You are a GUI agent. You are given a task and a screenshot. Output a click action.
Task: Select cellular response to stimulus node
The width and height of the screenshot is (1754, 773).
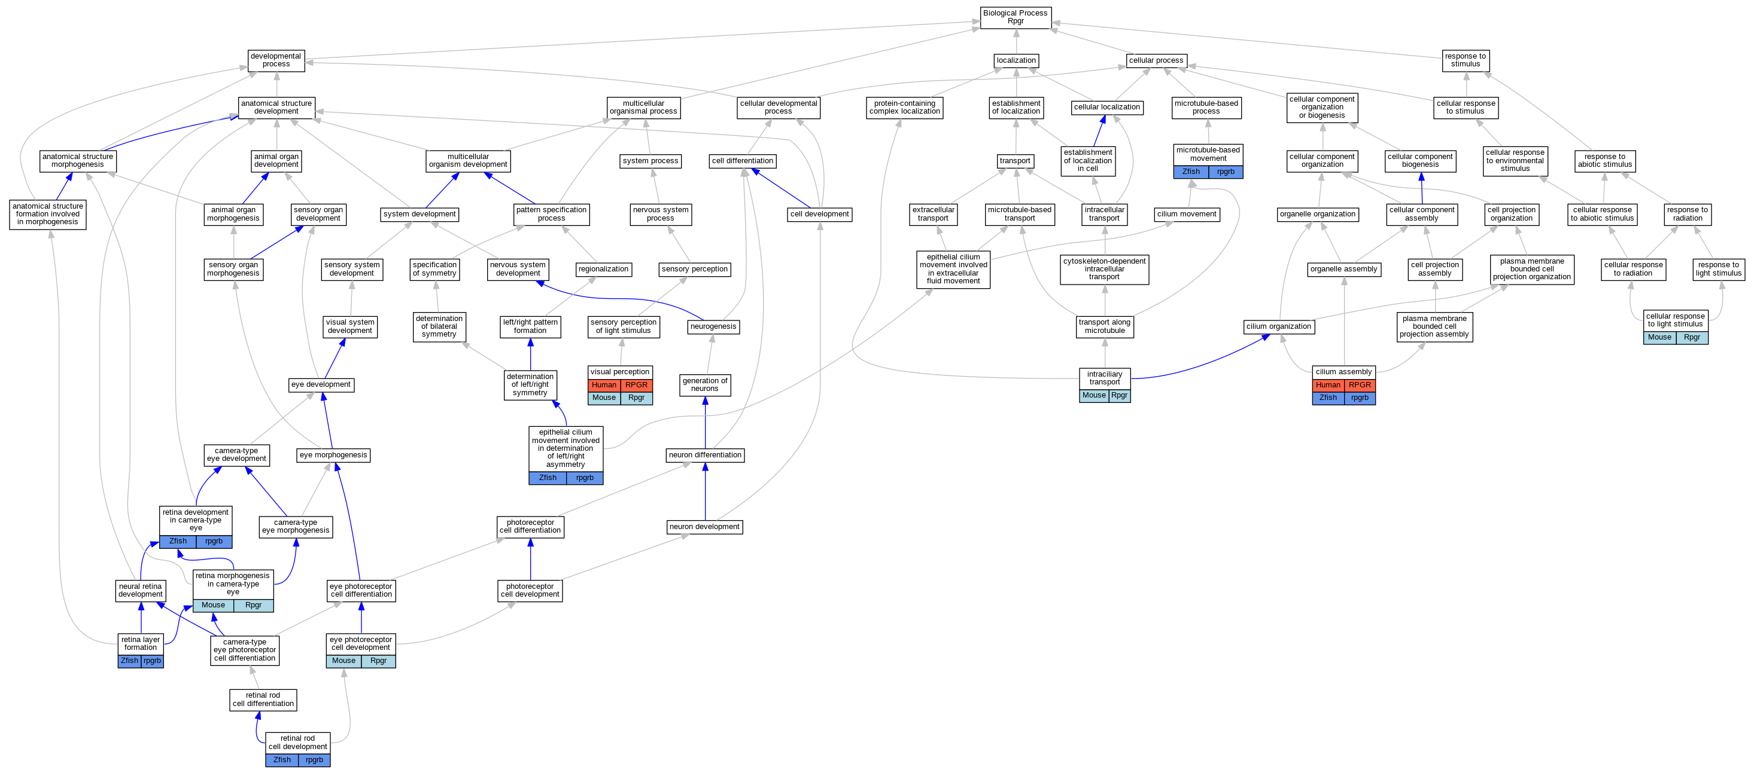click(1466, 108)
